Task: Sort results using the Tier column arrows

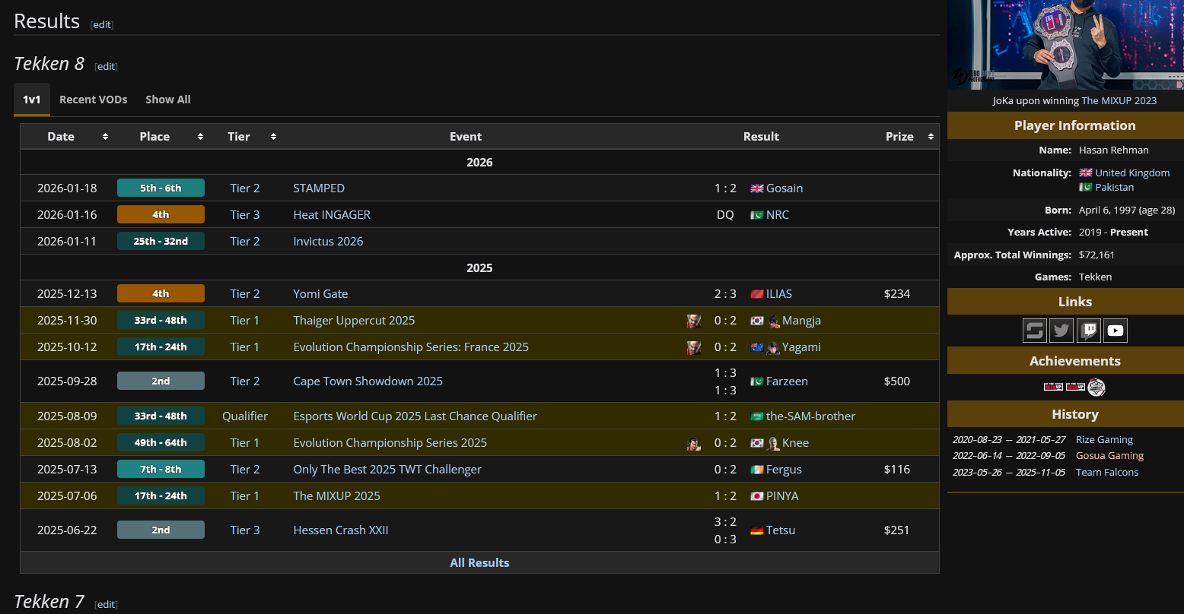Action: (x=273, y=137)
